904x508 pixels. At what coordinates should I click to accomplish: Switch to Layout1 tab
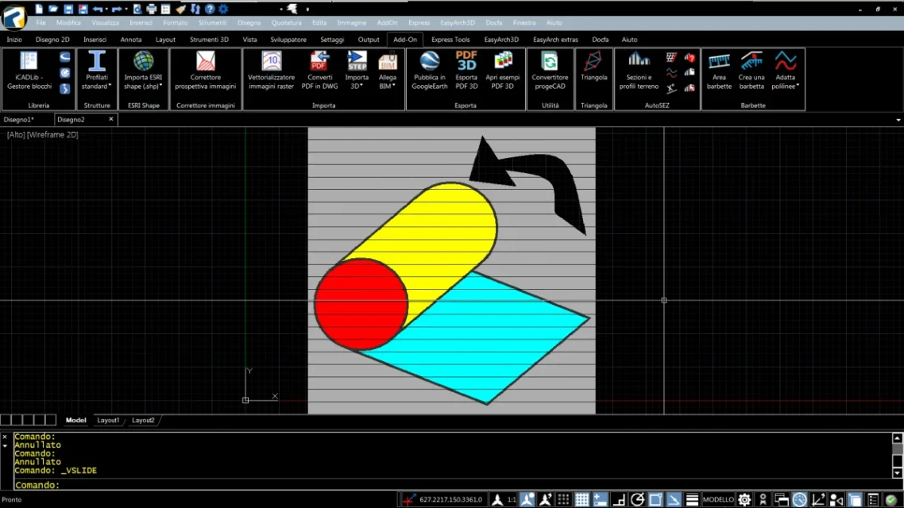(x=108, y=421)
